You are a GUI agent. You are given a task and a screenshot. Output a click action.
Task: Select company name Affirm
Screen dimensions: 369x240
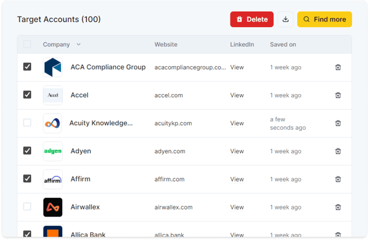tap(80, 179)
